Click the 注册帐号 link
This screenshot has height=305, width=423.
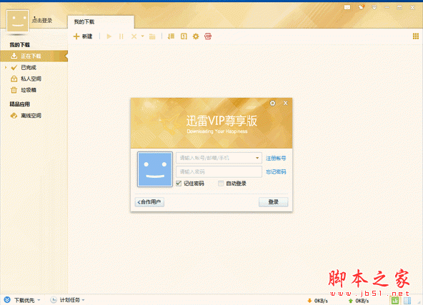276,159
